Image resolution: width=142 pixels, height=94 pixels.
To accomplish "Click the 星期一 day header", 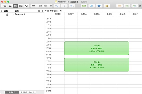I will coord(71,14).
